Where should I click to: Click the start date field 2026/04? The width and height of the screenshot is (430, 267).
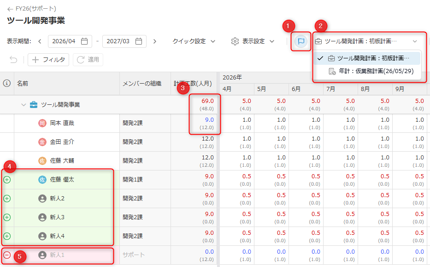70,41
